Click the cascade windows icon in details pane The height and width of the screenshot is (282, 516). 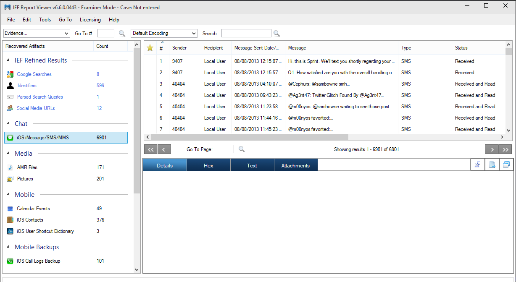coord(506,165)
